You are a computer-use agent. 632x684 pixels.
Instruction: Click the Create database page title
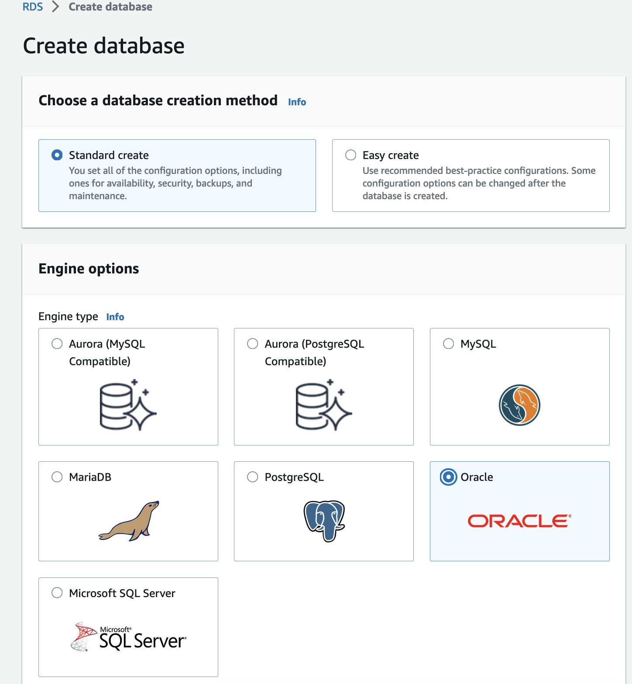[104, 46]
